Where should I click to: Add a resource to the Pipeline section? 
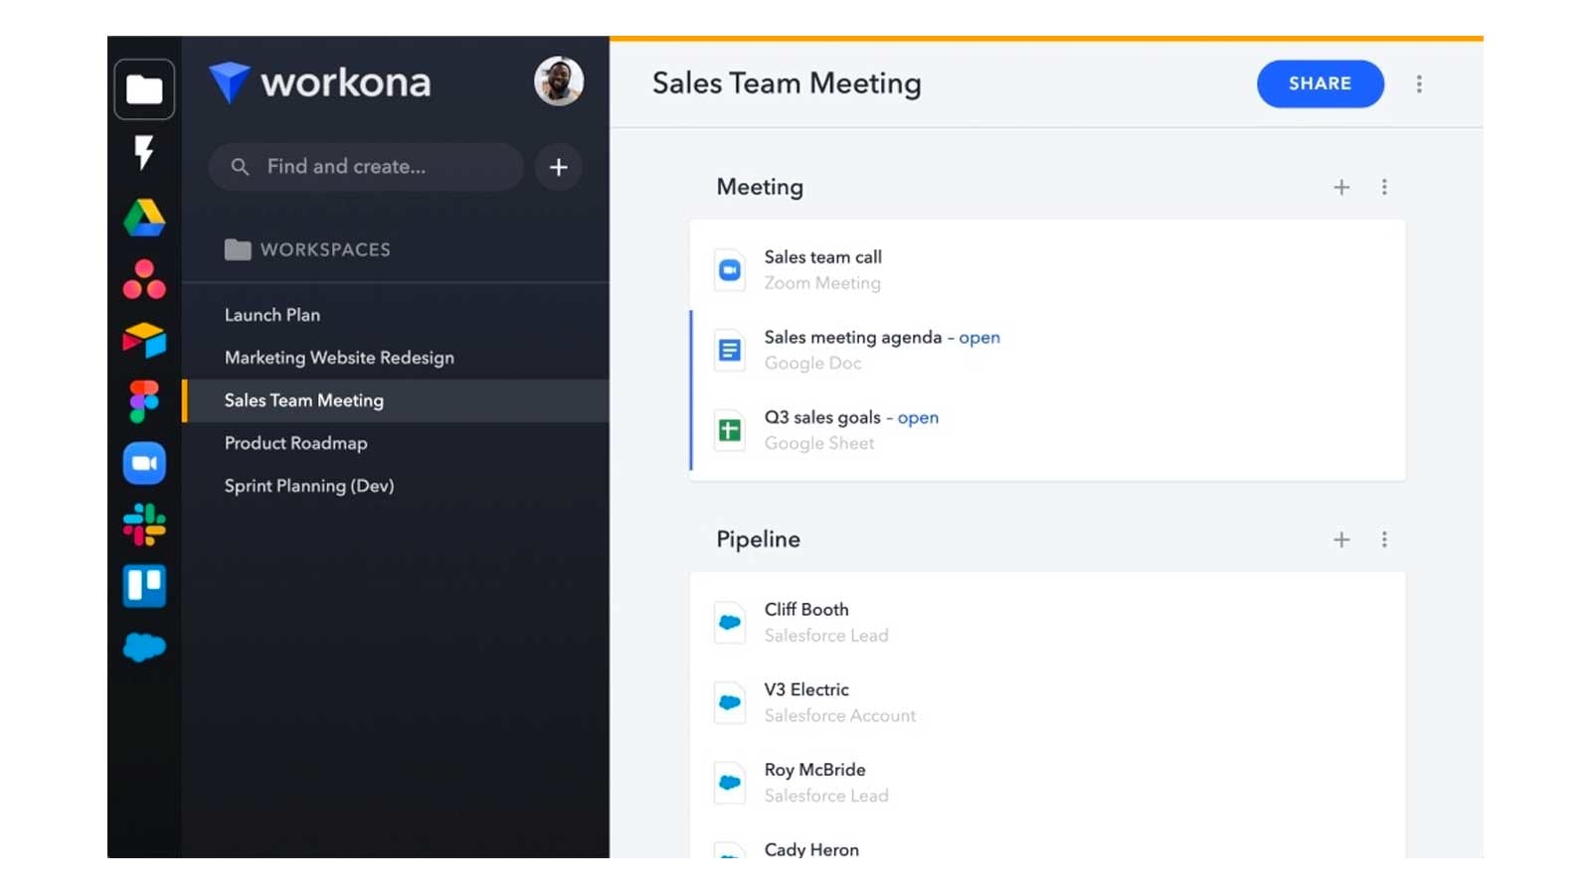click(1341, 539)
